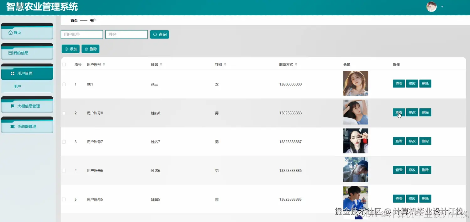Click 查看 for user 姓名5
The width and height of the screenshot is (470, 222).
pyautogui.click(x=399, y=199)
